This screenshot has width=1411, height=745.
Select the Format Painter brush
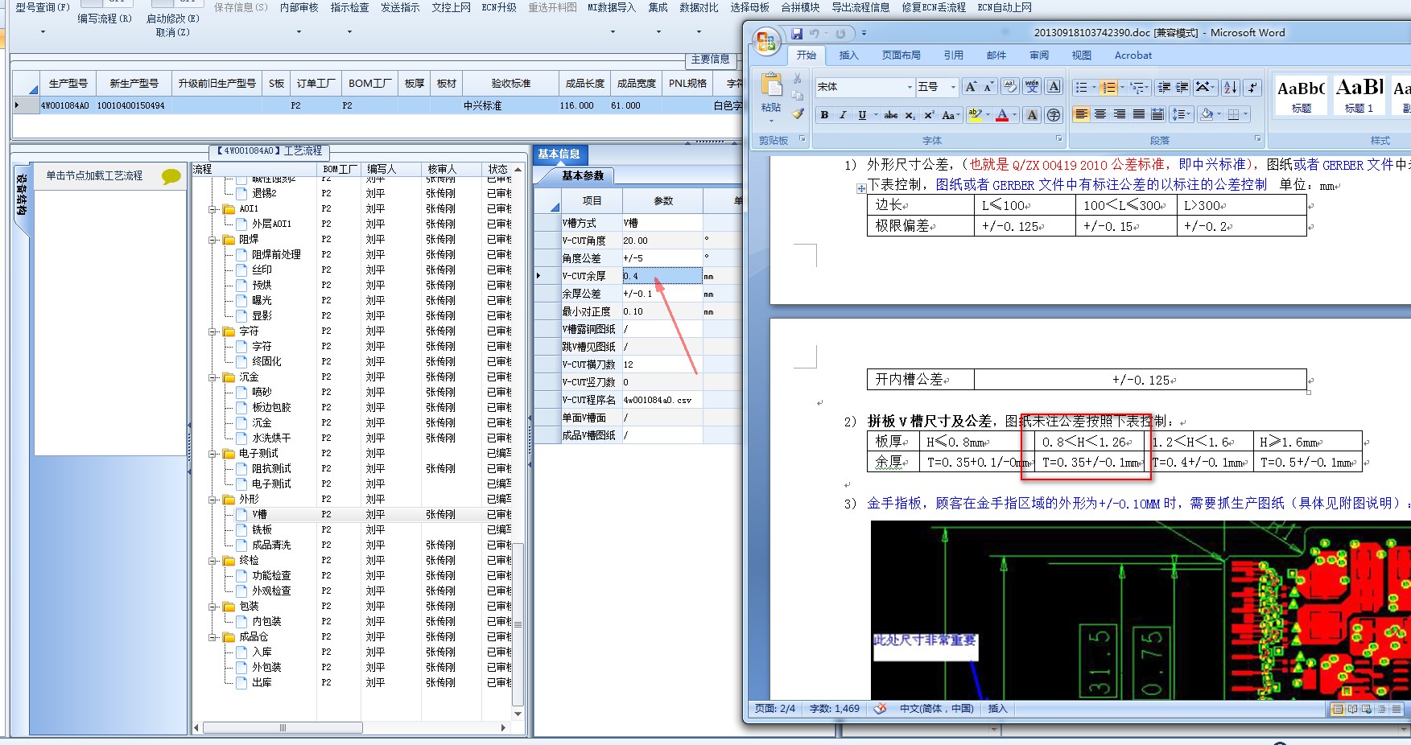click(x=798, y=113)
